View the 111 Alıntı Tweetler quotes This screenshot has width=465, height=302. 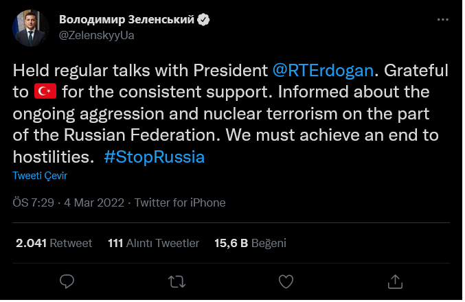click(x=154, y=243)
